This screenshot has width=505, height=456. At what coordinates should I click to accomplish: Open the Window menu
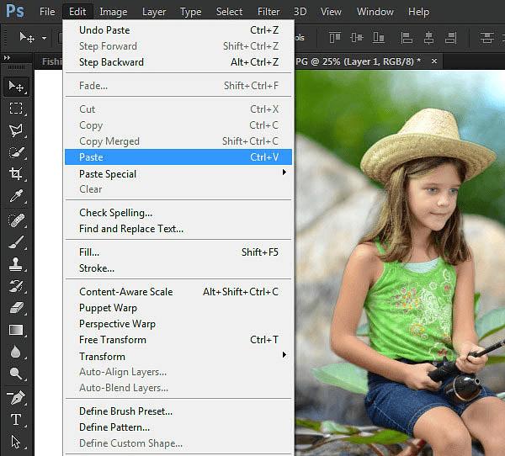click(x=375, y=12)
